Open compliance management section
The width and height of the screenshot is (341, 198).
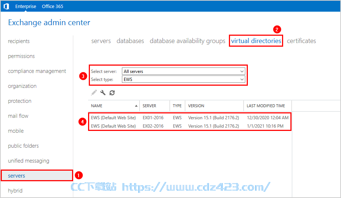(37, 71)
